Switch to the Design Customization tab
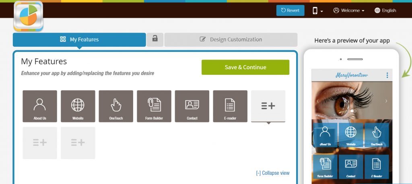Image resolution: width=412 pixels, height=184 pixels. [x=231, y=40]
